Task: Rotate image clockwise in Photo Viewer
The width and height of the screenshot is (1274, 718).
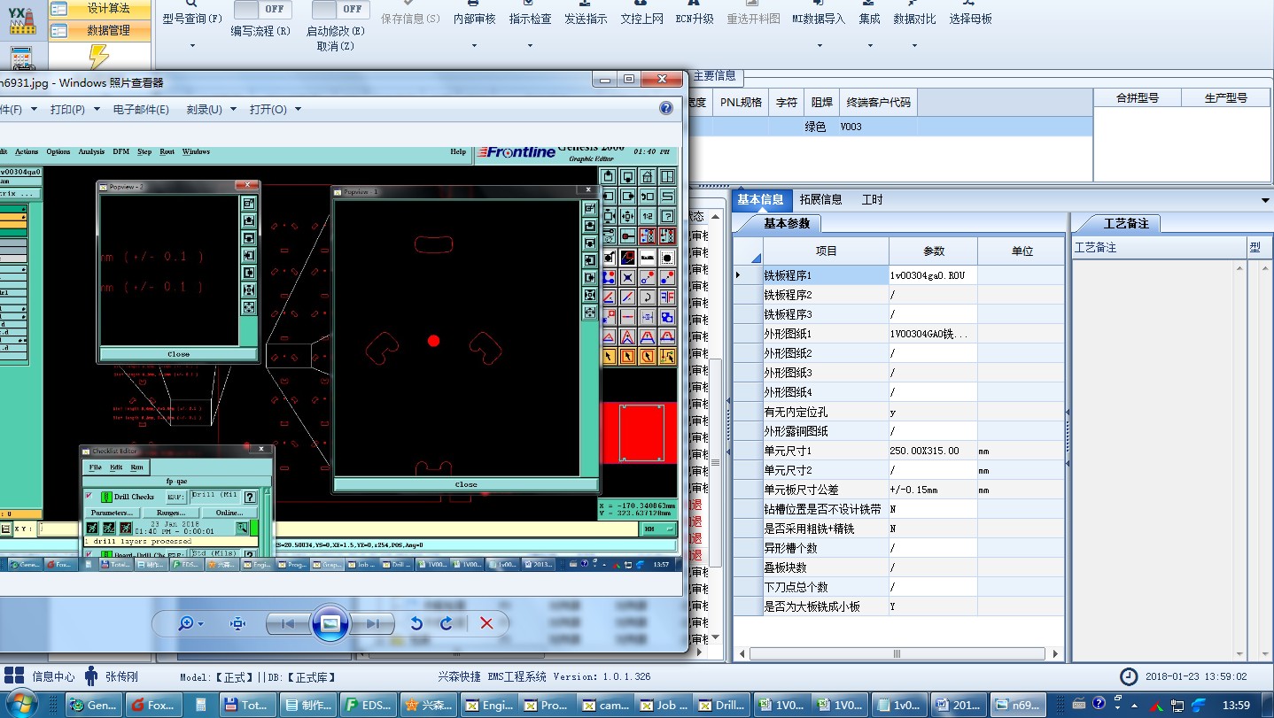Action: 447,623
